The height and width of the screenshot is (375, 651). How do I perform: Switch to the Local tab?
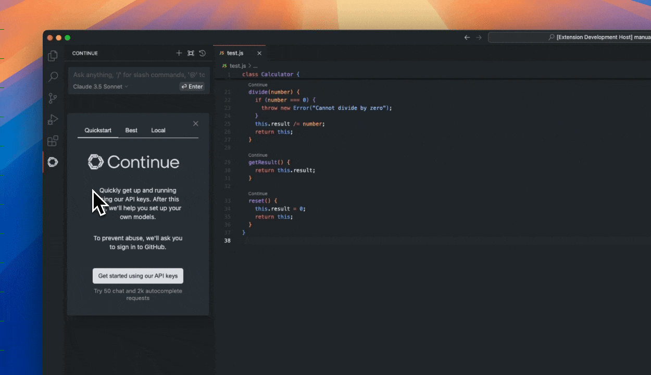[158, 130]
